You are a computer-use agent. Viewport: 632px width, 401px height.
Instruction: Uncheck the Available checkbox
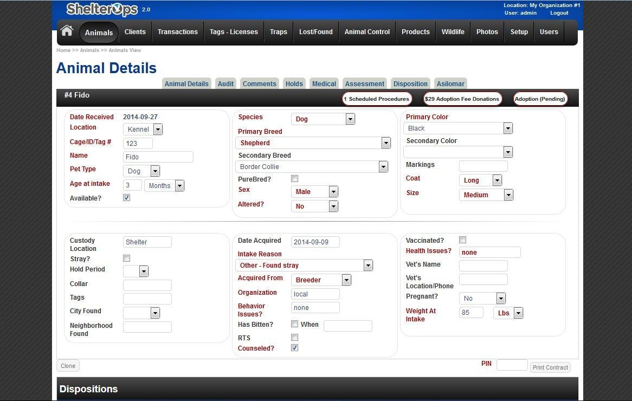point(126,197)
